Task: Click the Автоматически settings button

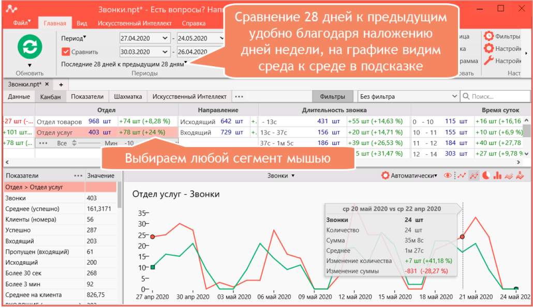Action: (409, 175)
